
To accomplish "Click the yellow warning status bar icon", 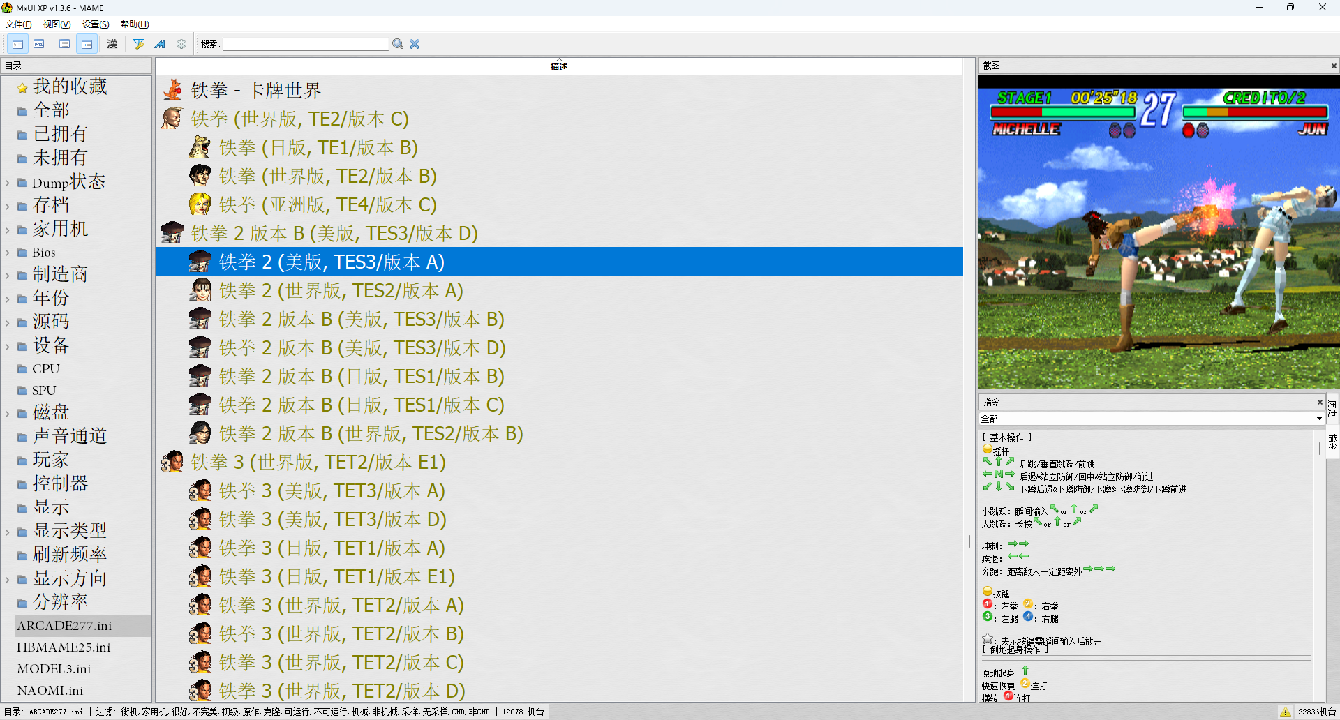I will 1285,712.
